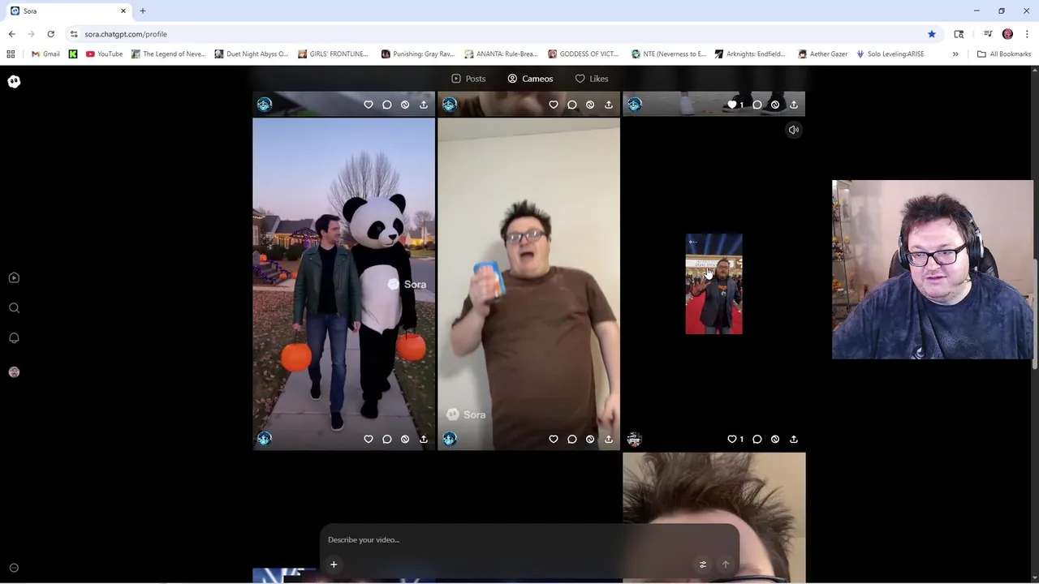Image resolution: width=1039 pixels, height=584 pixels.
Task: Open the Solo Leveling:ARISE bookmark
Action: [x=890, y=54]
